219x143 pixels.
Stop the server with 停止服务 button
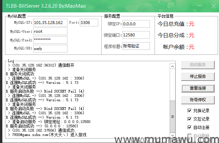pos(198,77)
